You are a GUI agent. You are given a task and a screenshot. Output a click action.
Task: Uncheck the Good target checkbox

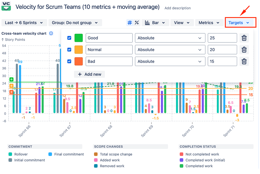(x=69, y=38)
